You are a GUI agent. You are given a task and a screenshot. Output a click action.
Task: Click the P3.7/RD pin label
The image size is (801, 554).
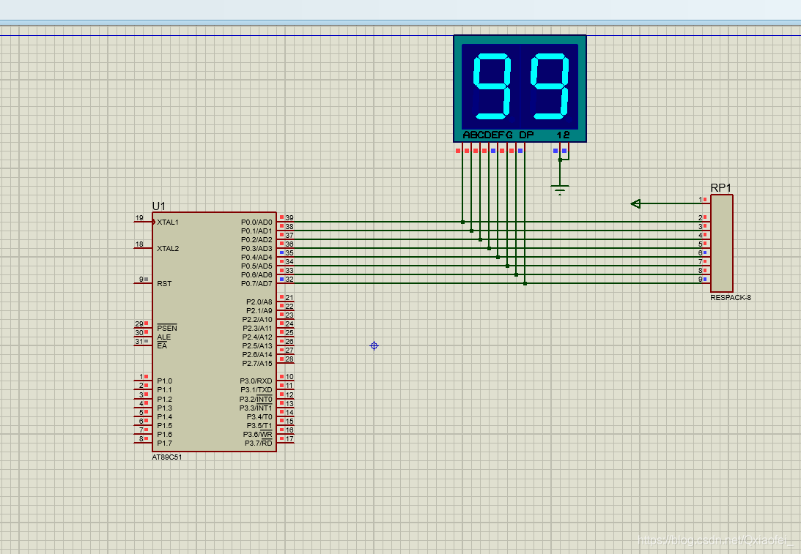pyautogui.click(x=259, y=443)
